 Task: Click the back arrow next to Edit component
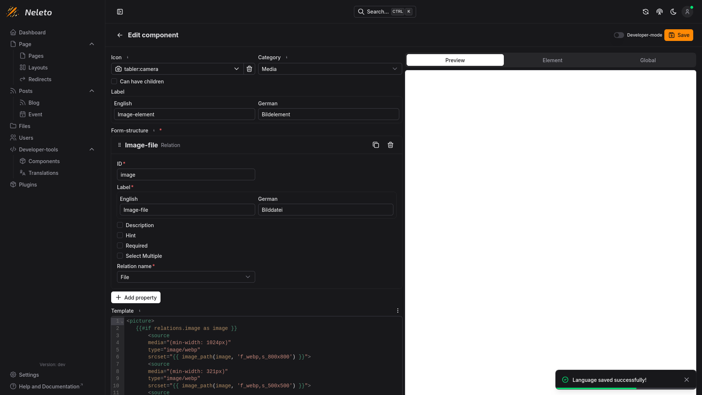[120, 35]
